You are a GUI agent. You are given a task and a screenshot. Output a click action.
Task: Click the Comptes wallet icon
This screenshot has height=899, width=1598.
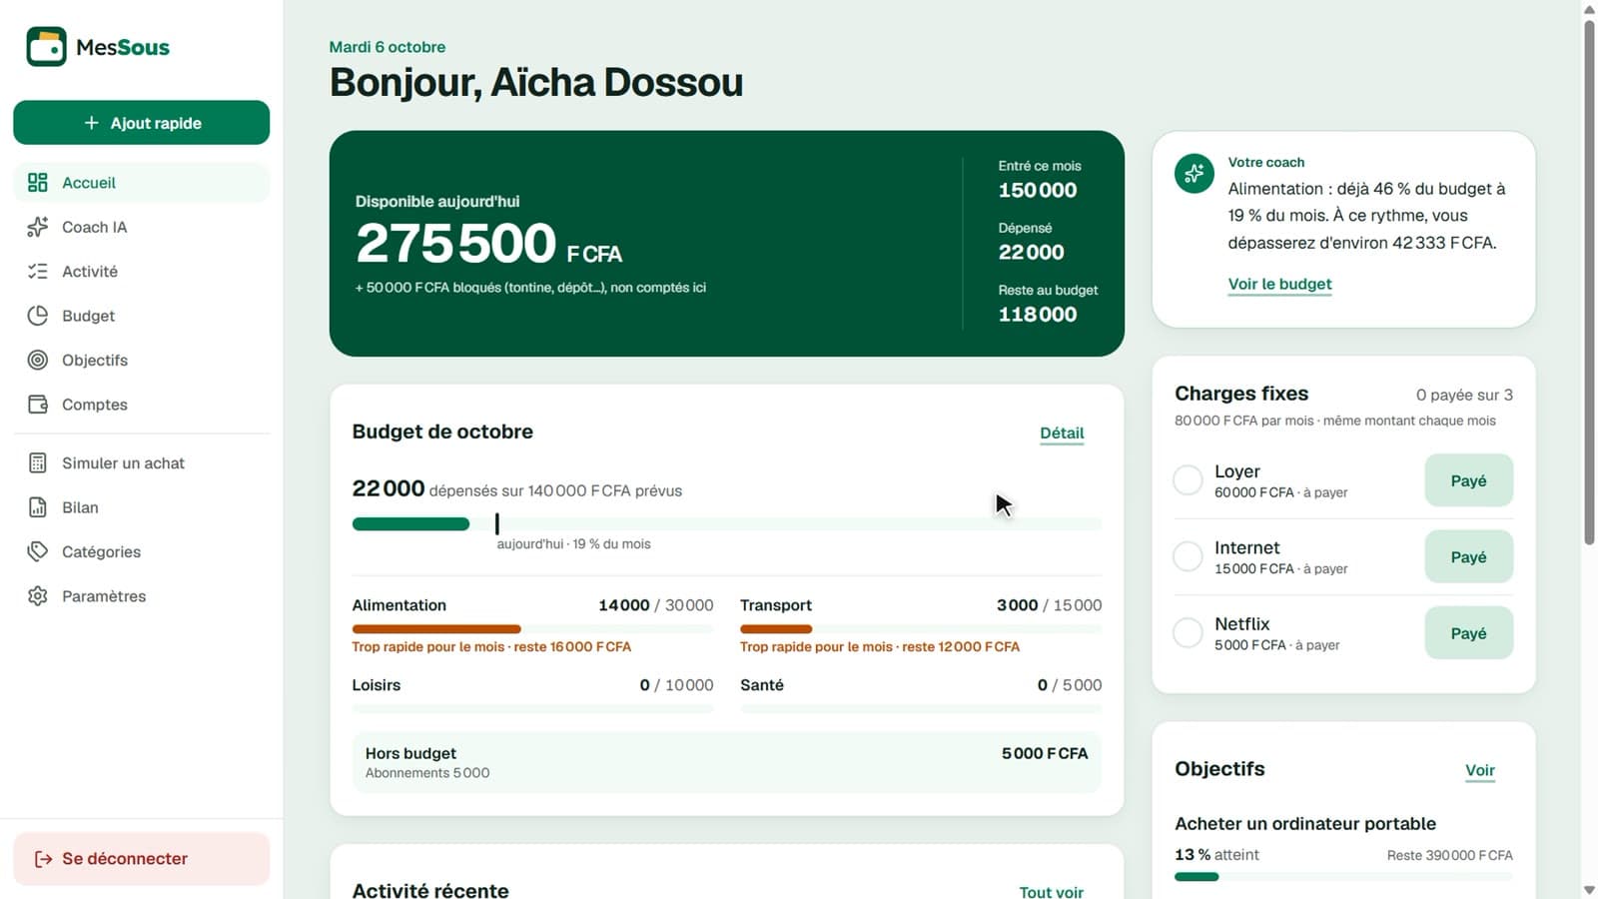[x=38, y=405]
